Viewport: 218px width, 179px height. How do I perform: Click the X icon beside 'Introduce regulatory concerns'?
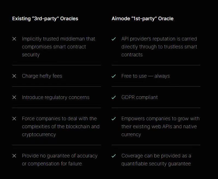[14, 97]
